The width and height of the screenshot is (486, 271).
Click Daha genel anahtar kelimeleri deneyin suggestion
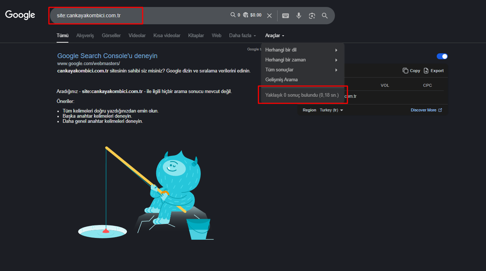coord(103,121)
